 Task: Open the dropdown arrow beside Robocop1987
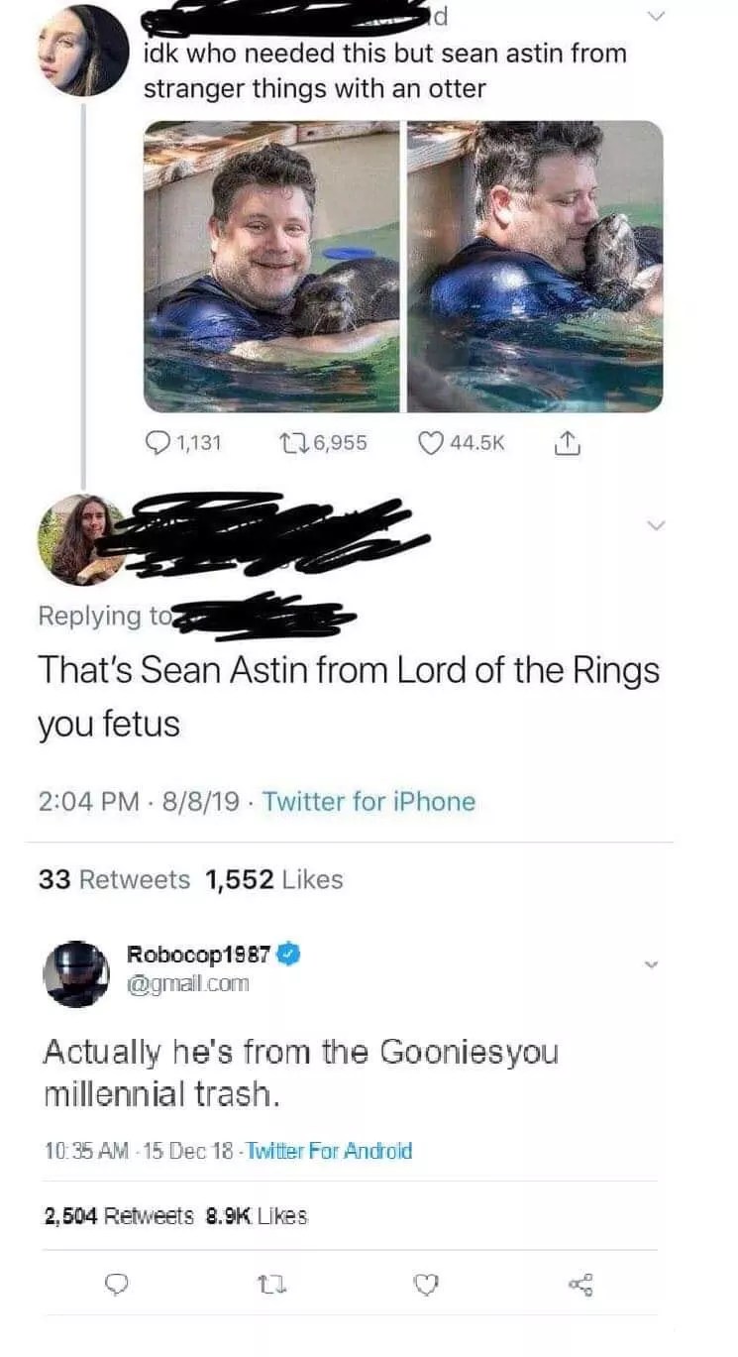point(651,963)
